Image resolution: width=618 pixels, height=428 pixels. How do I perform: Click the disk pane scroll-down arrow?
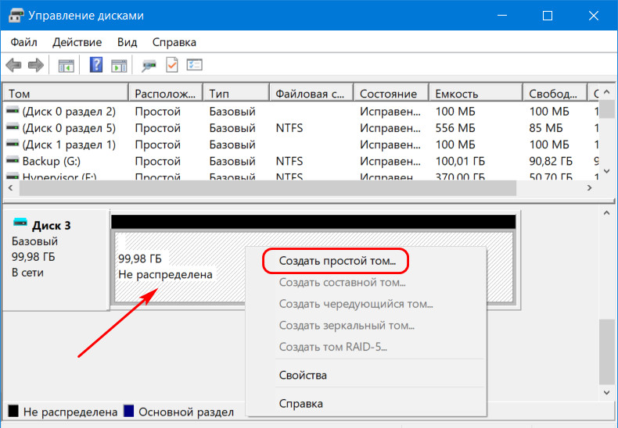click(x=606, y=393)
